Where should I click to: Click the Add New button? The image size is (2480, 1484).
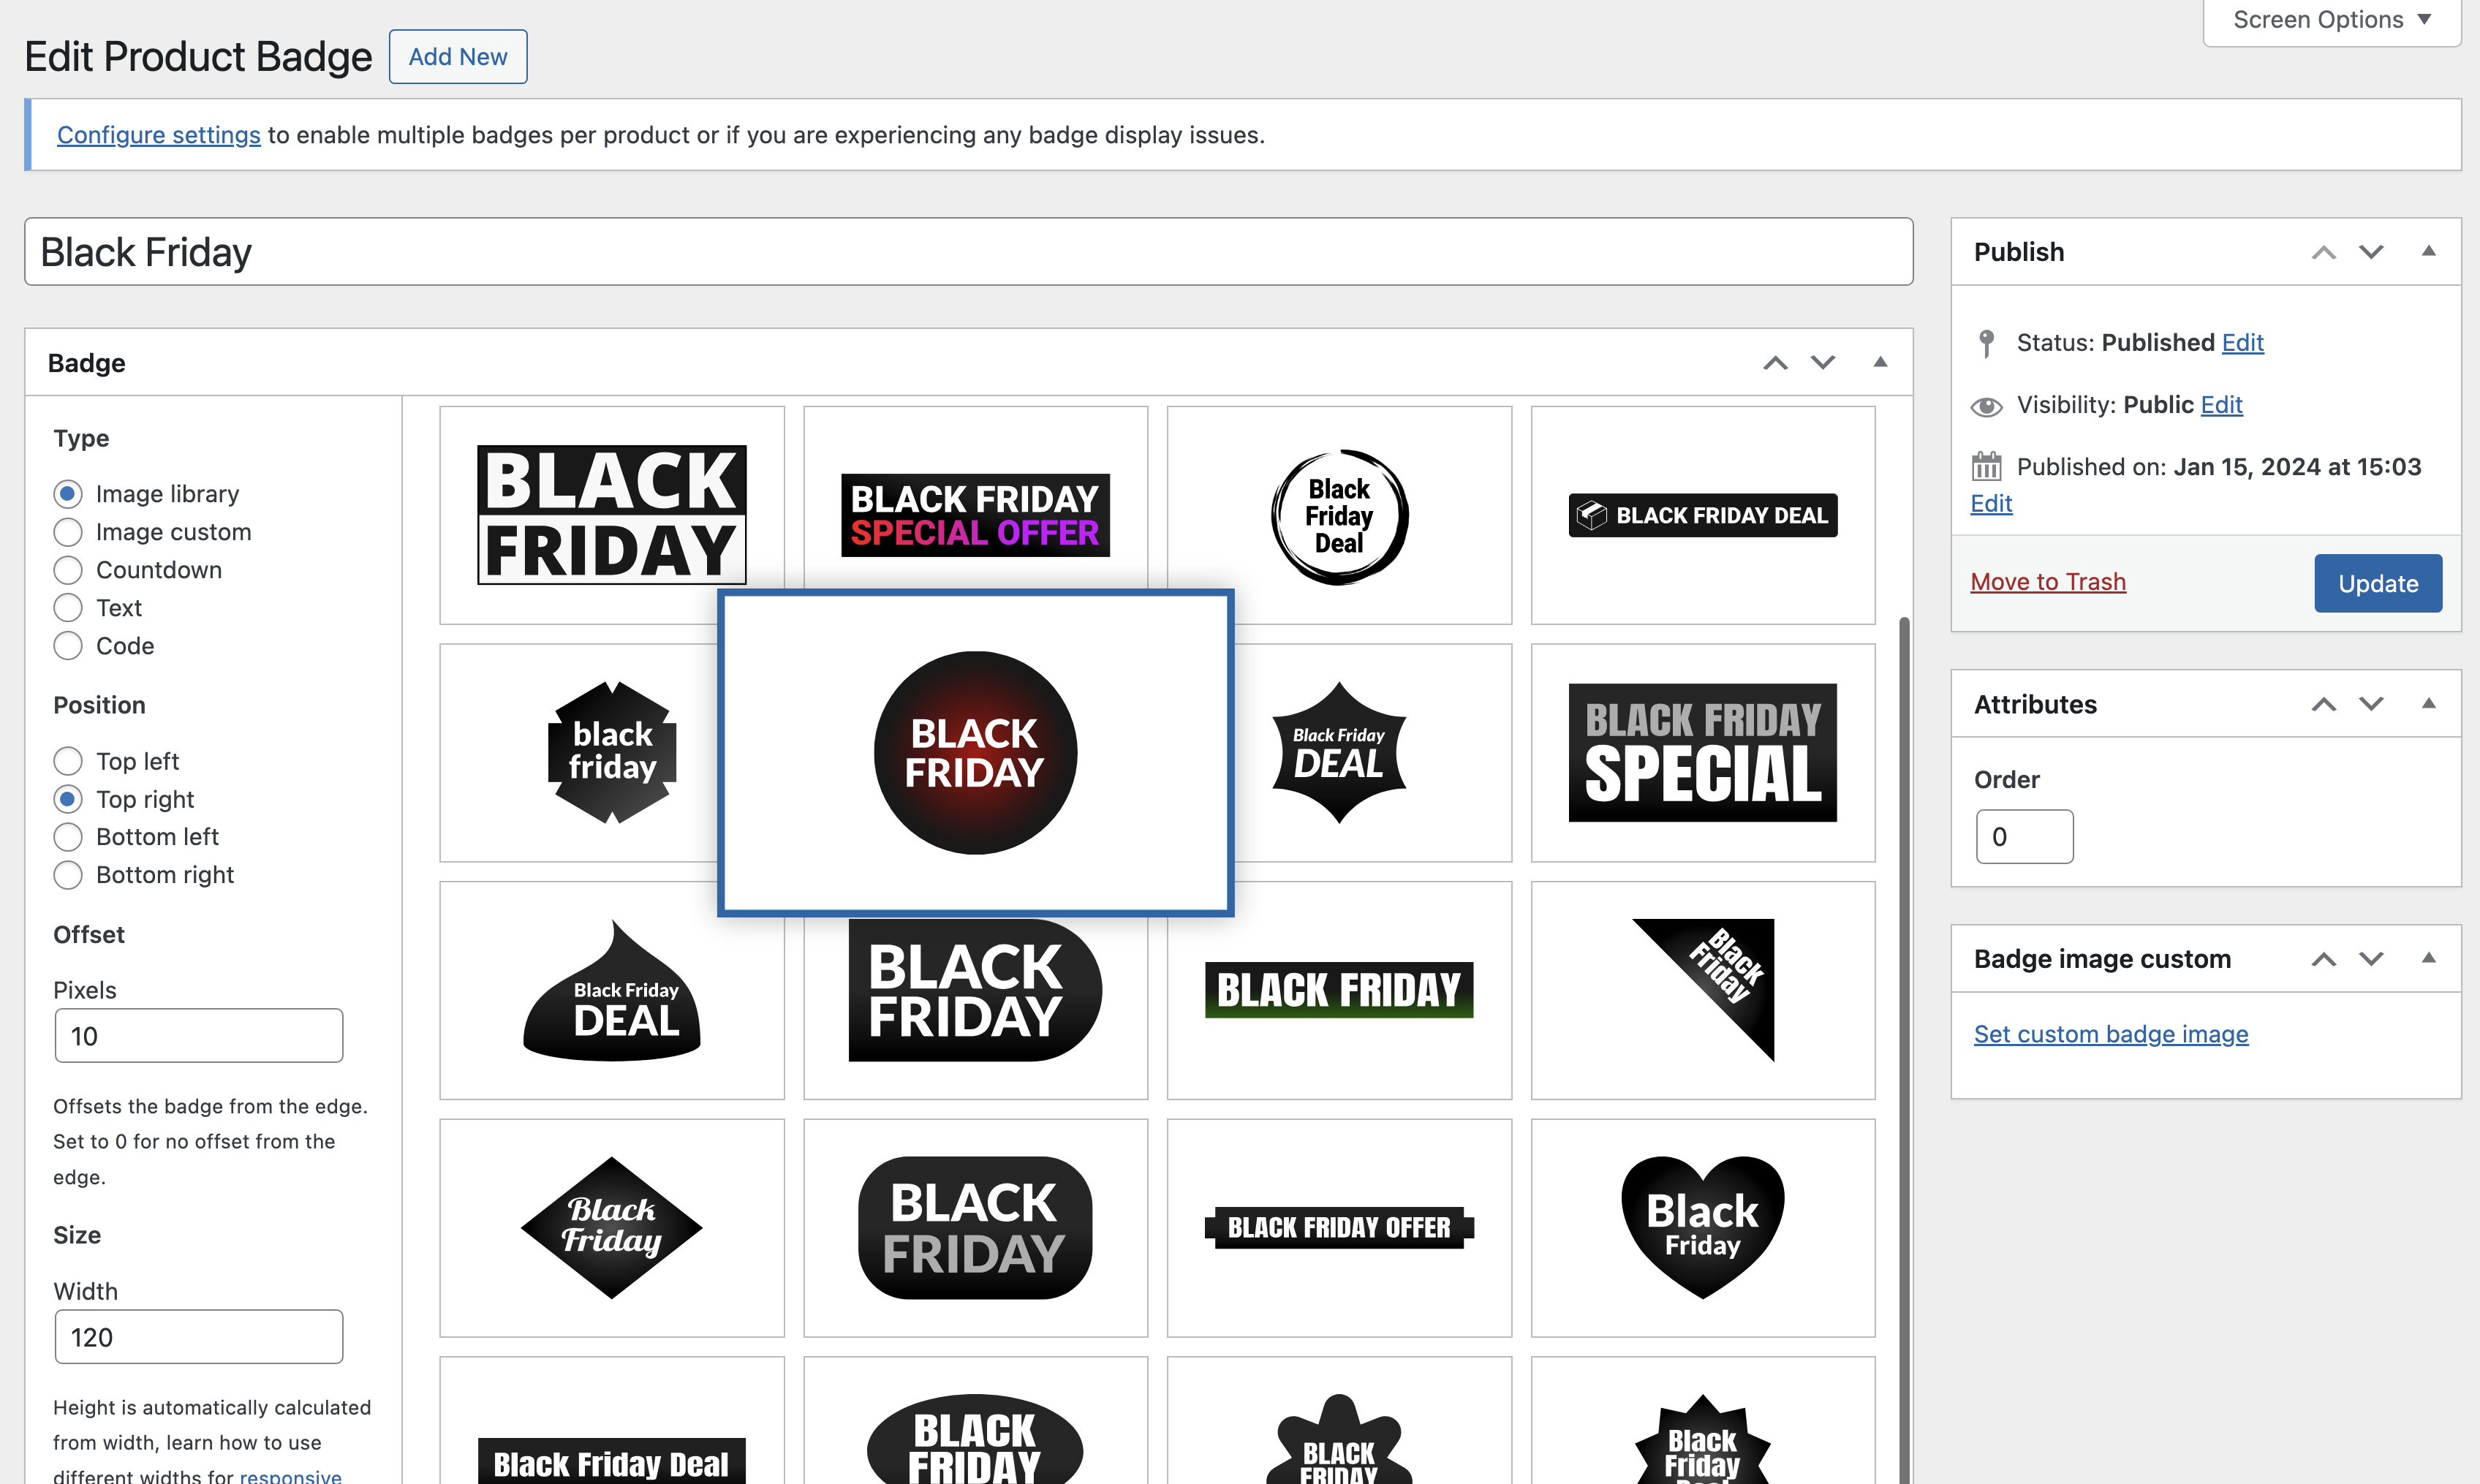tap(457, 56)
